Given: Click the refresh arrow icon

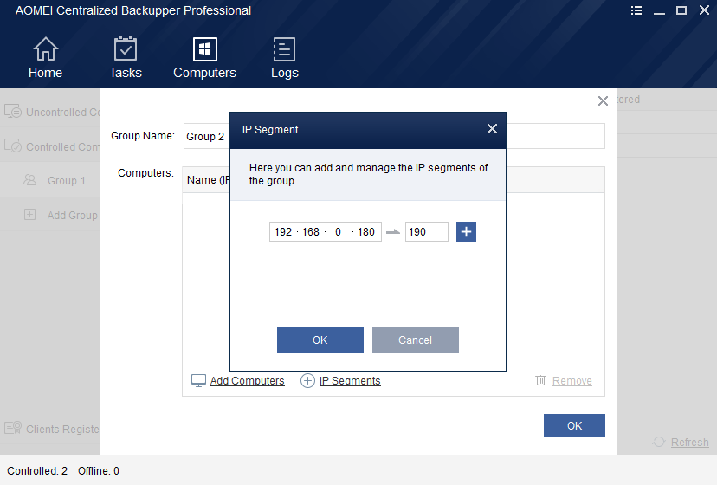Looking at the screenshot, I should [658, 442].
